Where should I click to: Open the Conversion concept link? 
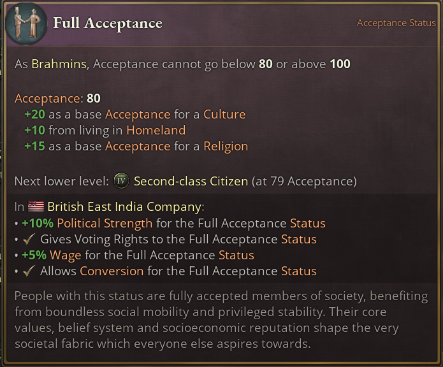[112, 271]
